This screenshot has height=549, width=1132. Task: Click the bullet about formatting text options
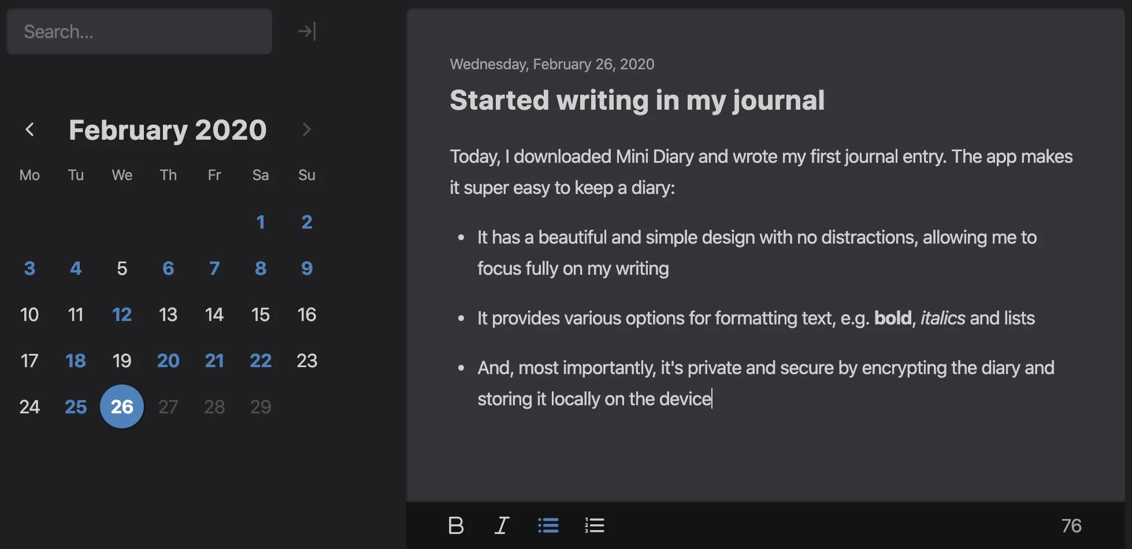(x=756, y=318)
